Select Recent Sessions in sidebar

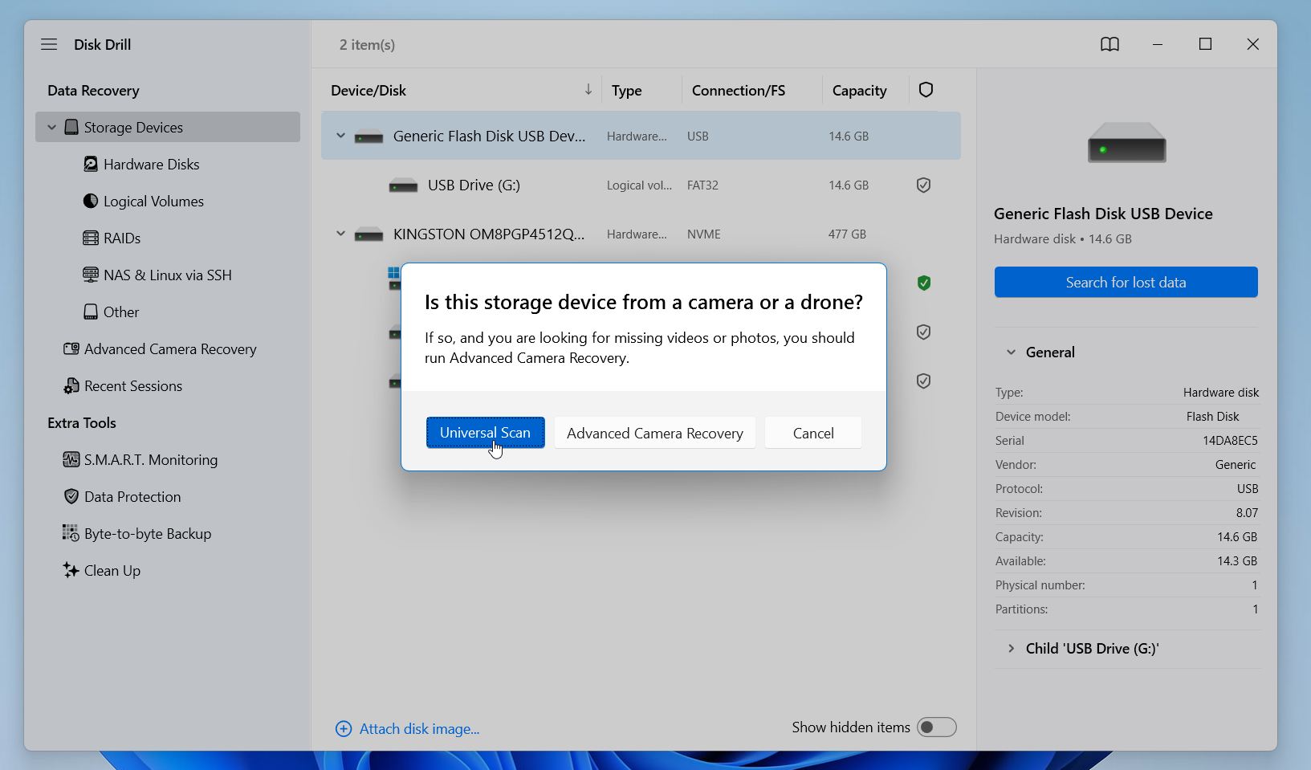(x=132, y=385)
